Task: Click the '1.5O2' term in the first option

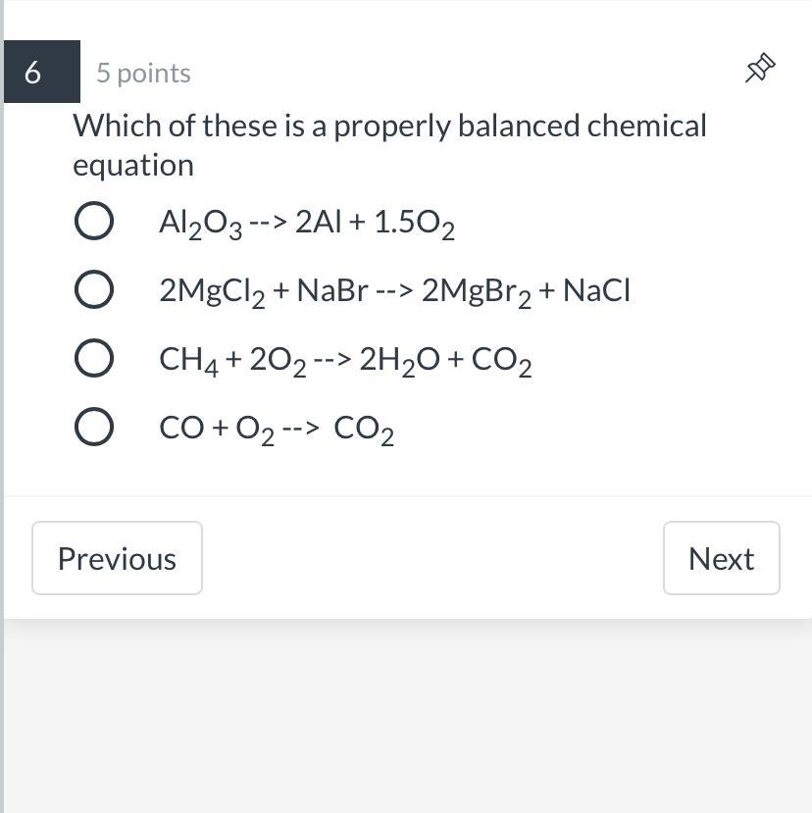Action: (x=414, y=224)
